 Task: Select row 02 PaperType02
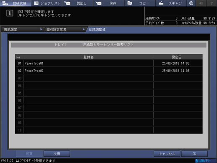(x=109, y=71)
